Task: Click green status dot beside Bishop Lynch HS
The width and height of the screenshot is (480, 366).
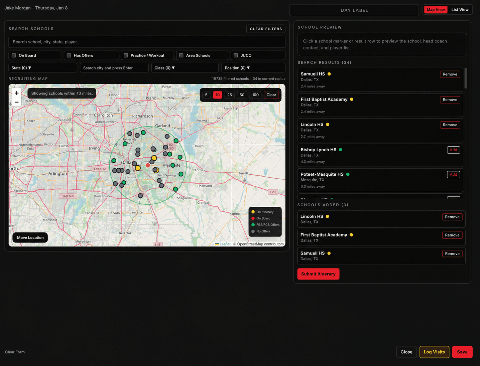Action: [x=341, y=150]
